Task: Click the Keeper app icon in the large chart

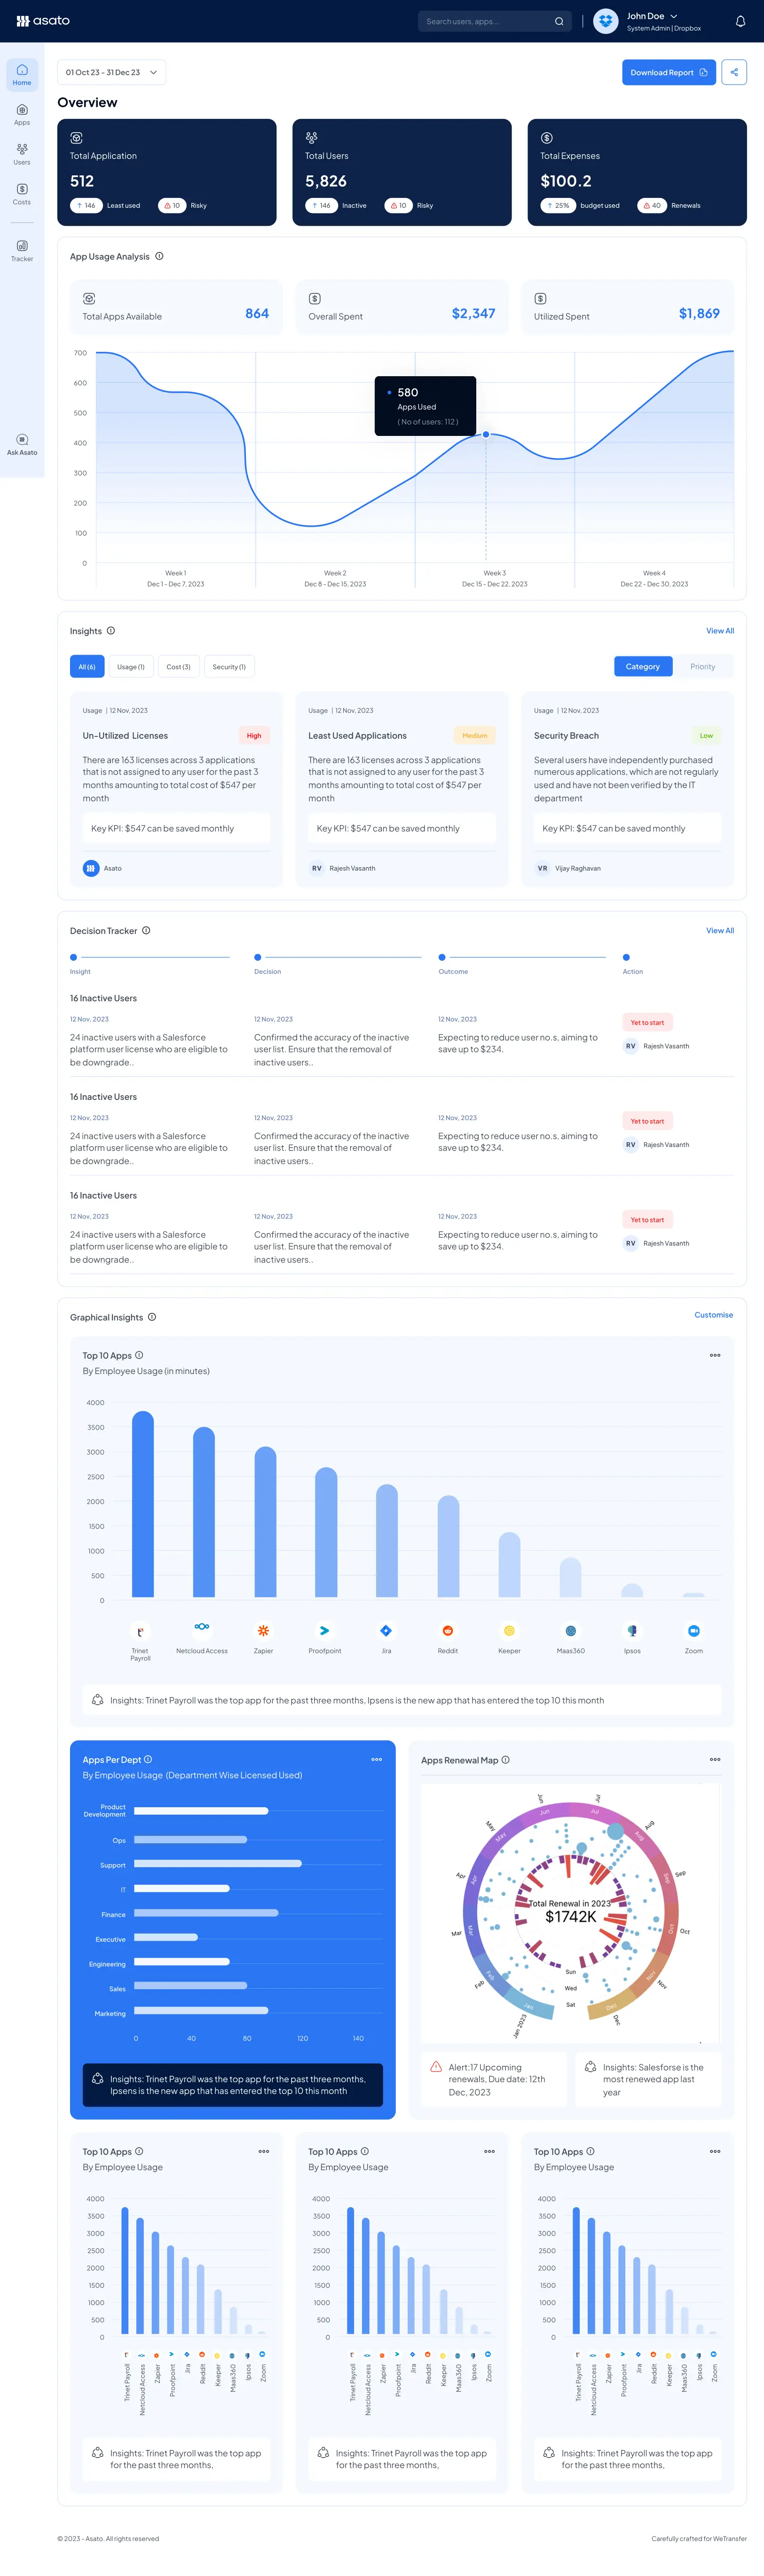Action: click(509, 1630)
